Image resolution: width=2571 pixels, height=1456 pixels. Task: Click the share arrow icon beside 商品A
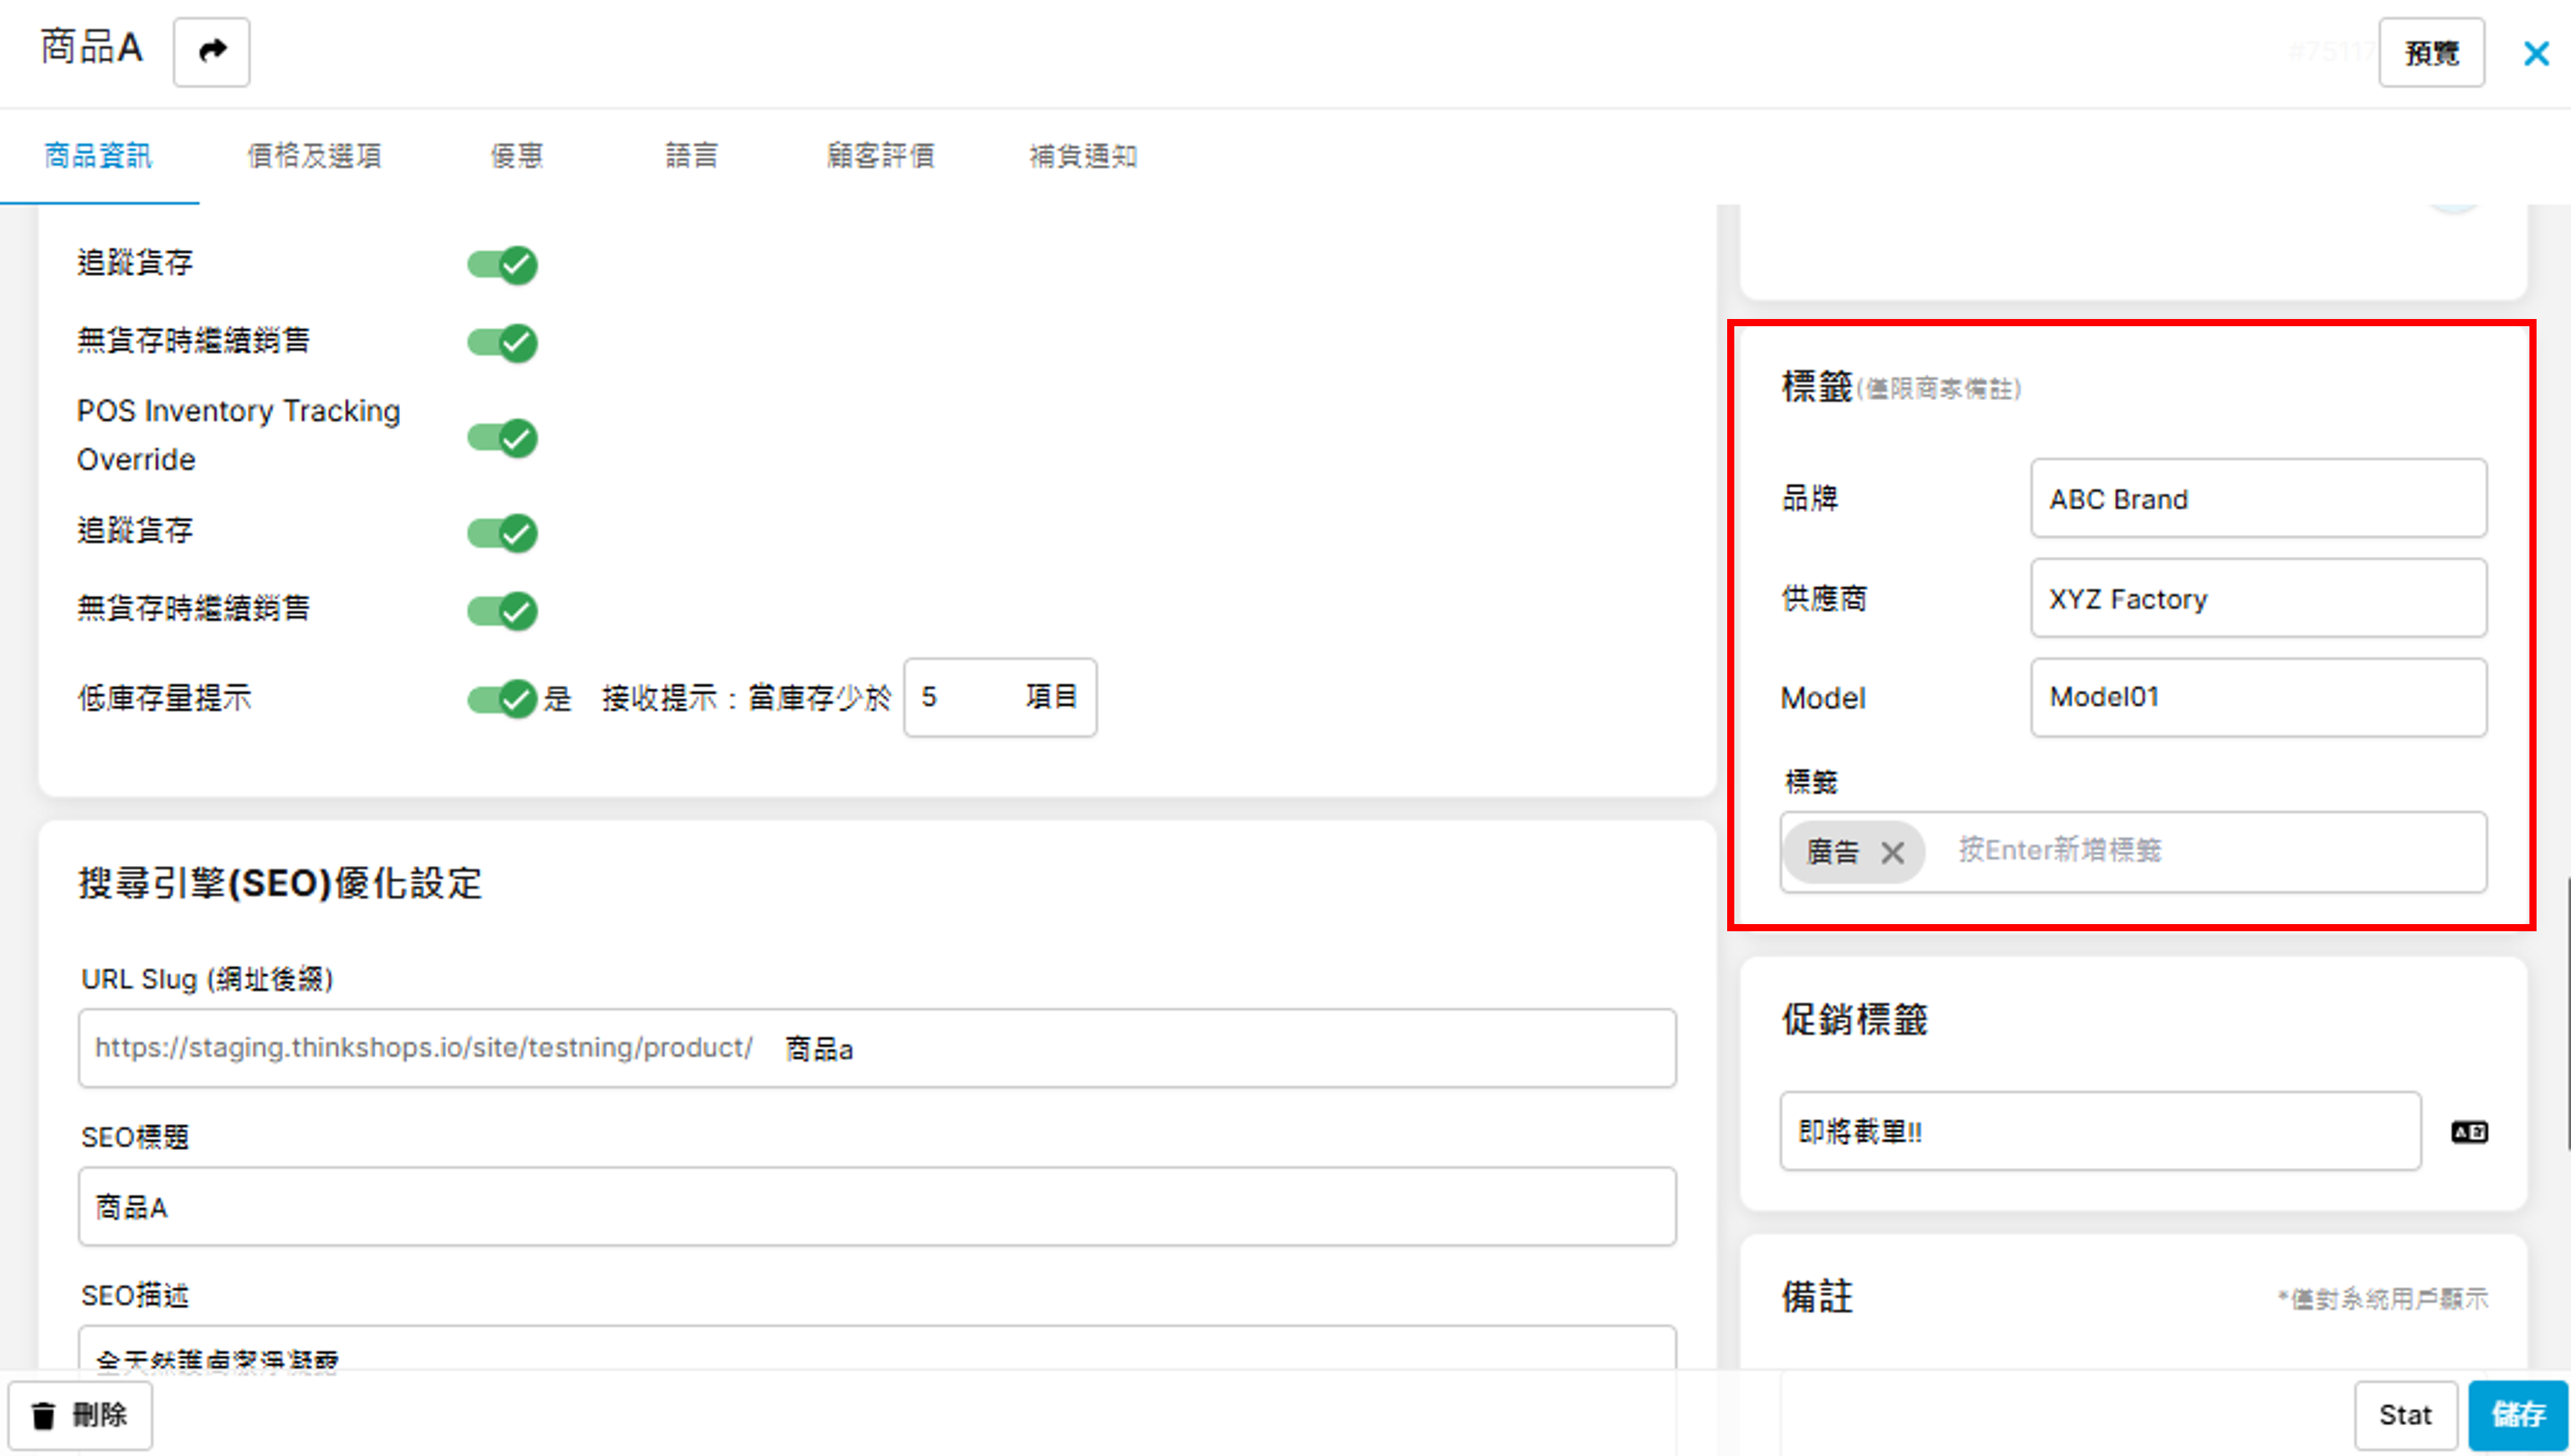coord(211,51)
